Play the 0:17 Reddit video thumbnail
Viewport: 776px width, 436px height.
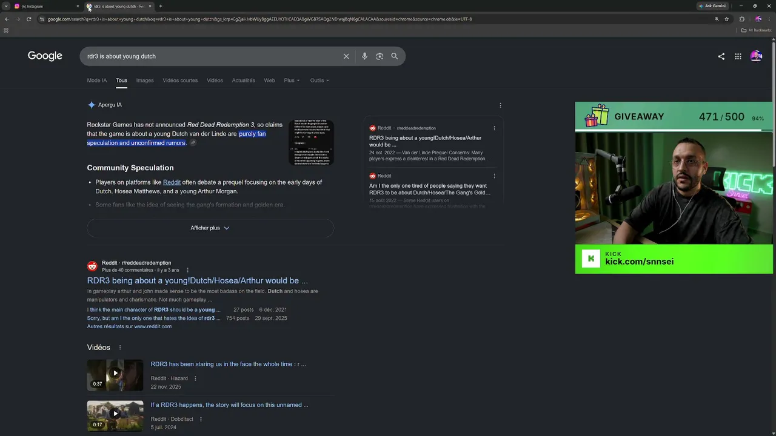(x=115, y=415)
